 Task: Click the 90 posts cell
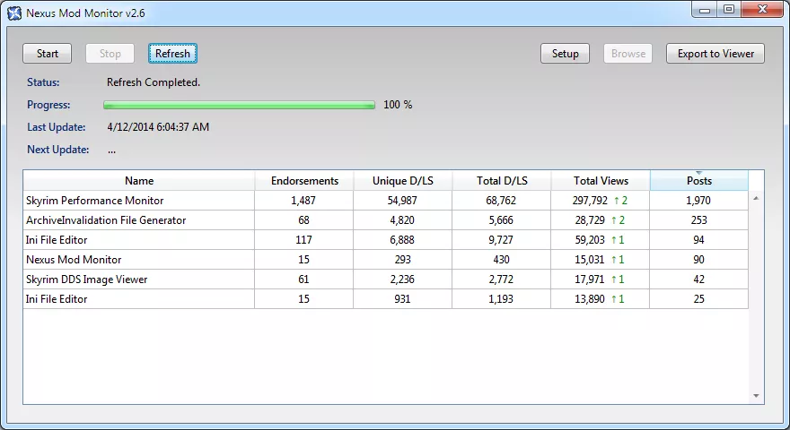[698, 260]
